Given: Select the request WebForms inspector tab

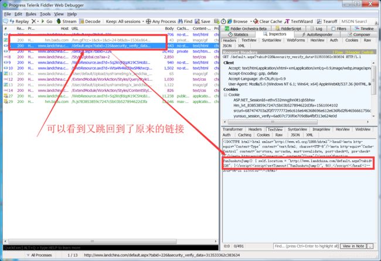Looking at the screenshot, I should [x=295, y=40].
